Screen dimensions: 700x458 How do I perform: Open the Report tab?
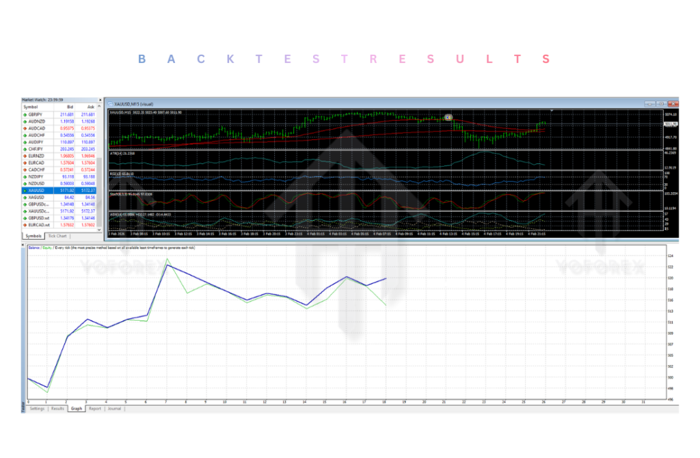point(94,408)
